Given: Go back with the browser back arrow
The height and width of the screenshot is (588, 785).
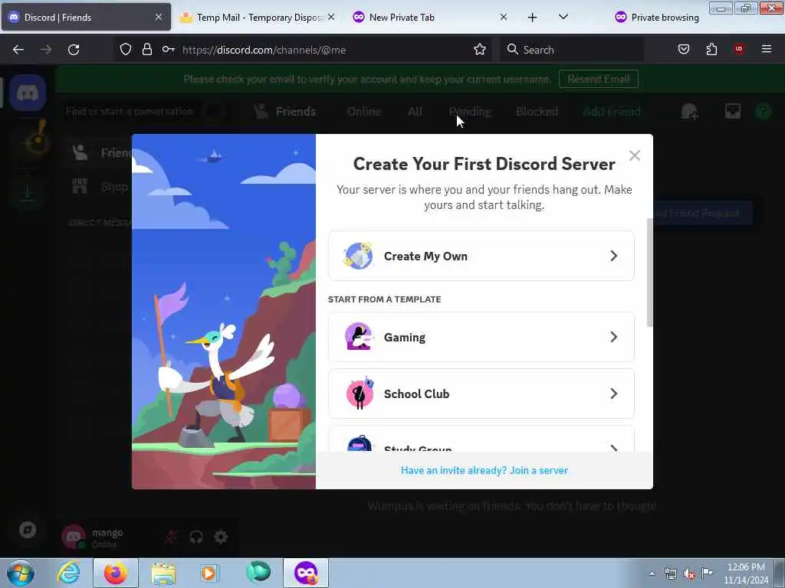Looking at the screenshot, I should 18,50.
